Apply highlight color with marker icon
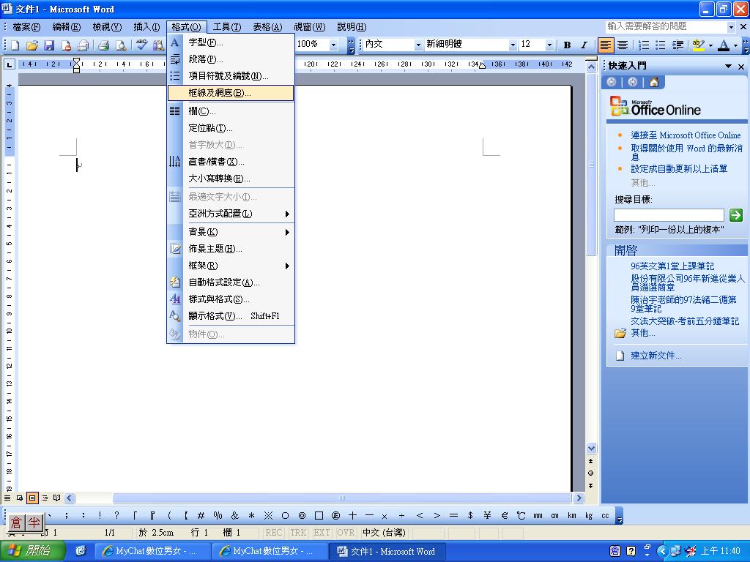The image size is (750, 562). 698,45
